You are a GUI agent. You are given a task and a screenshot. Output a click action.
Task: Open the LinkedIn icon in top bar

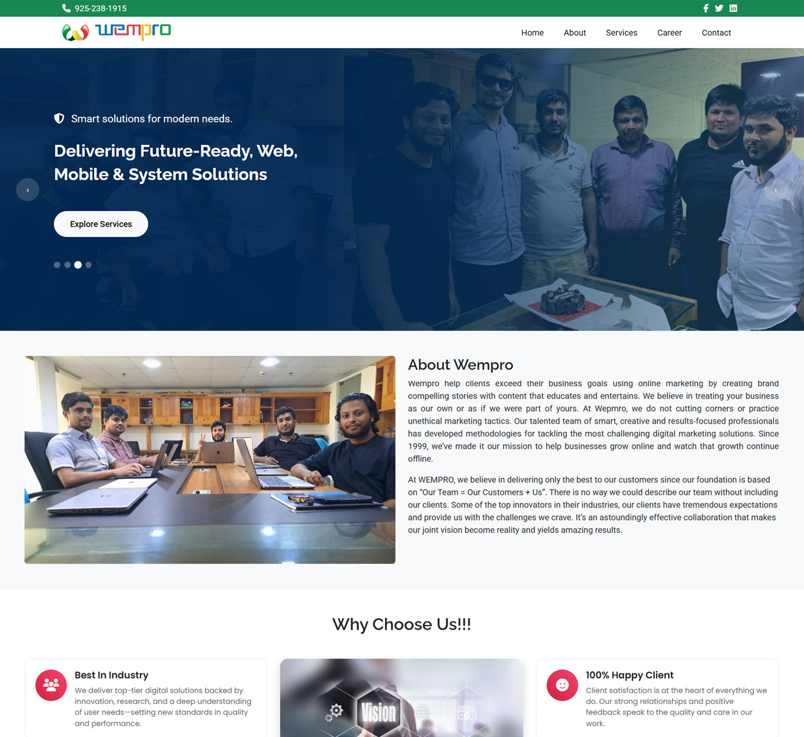click(x=733, y=8)
